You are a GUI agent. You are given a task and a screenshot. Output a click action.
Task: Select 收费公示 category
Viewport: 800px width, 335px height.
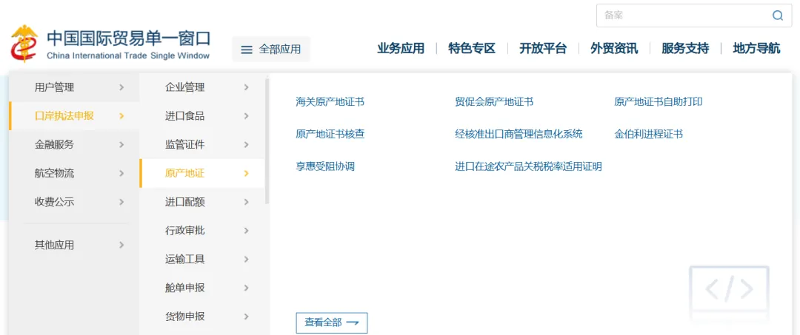pyautogui.click(x=74, y=202)
